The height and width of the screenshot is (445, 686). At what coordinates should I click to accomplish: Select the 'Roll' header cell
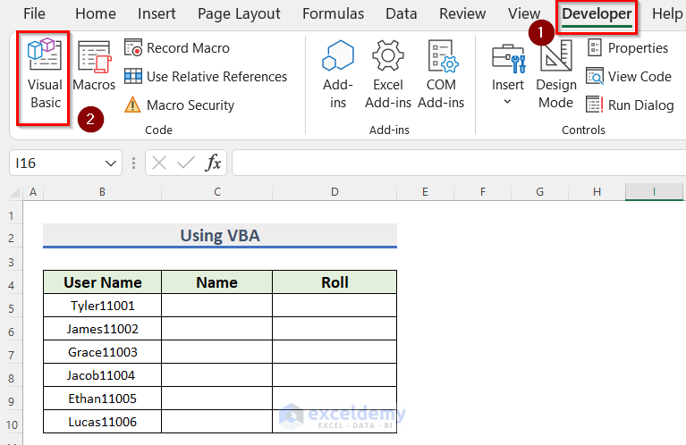pos(335,282)
